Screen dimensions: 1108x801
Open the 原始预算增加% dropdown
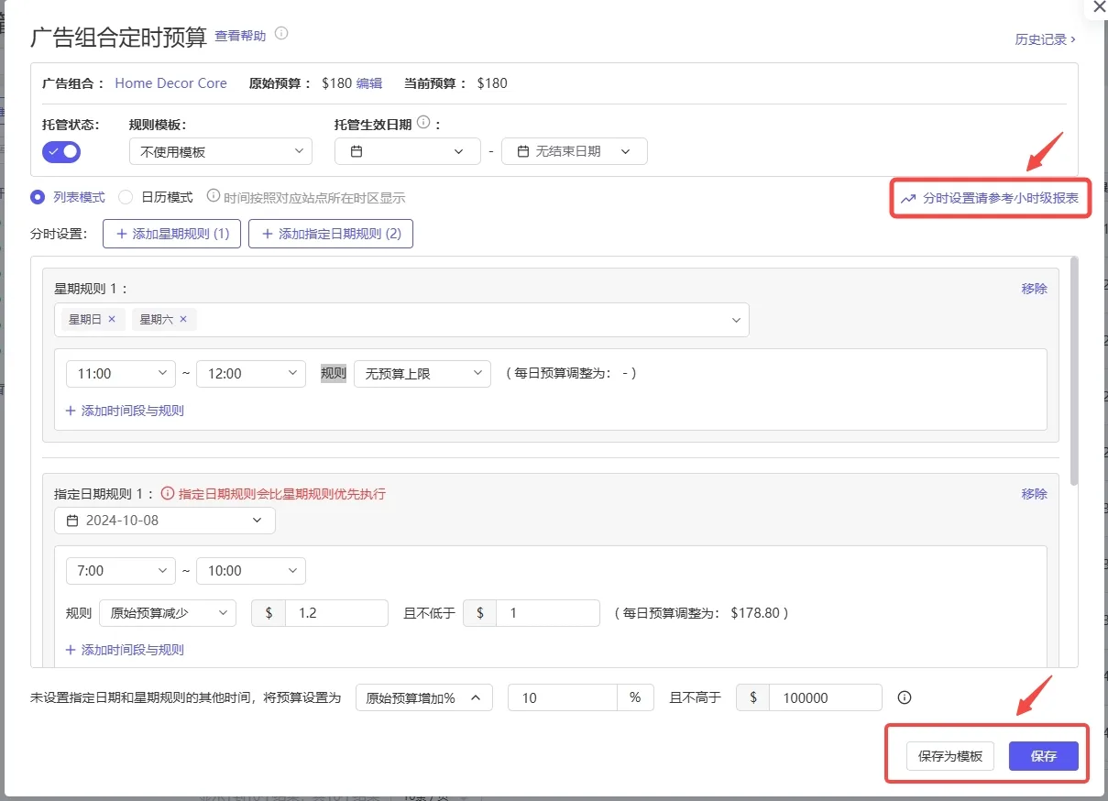coord(424,697)
